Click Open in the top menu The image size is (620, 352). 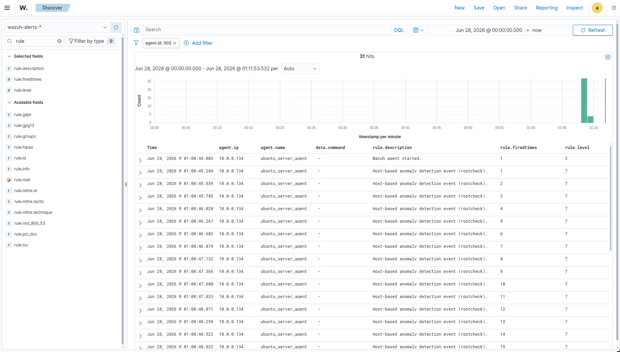[x=499, y=8]
